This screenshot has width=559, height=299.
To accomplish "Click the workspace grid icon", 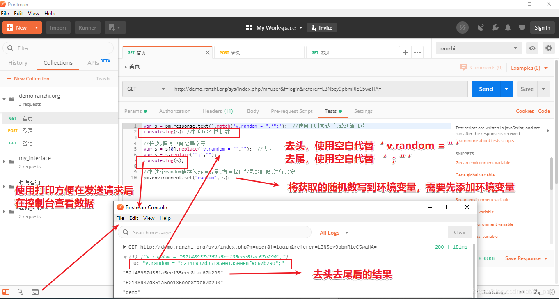I will (x=249, y=27).
